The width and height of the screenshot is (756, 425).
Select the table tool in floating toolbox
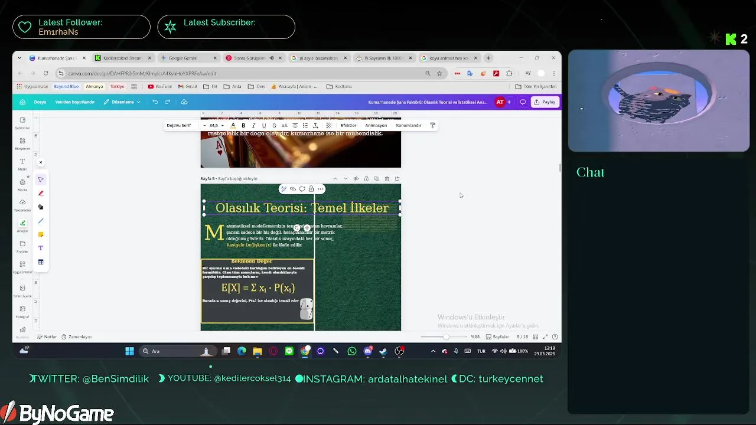tap(41, 262)
